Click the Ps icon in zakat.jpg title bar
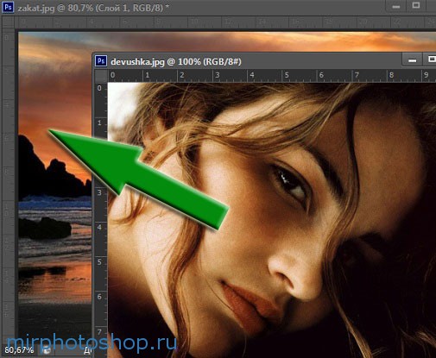 (8, 7)
